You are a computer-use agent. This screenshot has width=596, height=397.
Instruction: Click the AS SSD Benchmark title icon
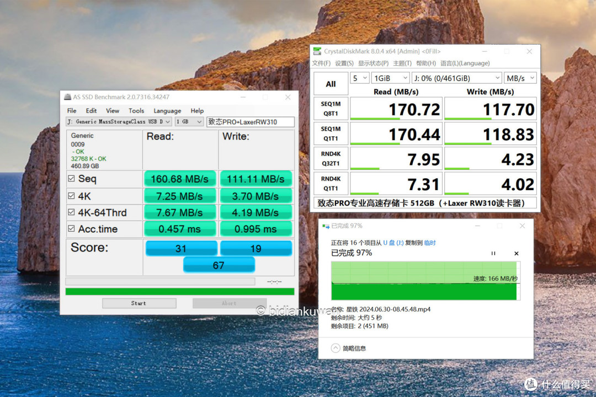[x=68, y=97]
